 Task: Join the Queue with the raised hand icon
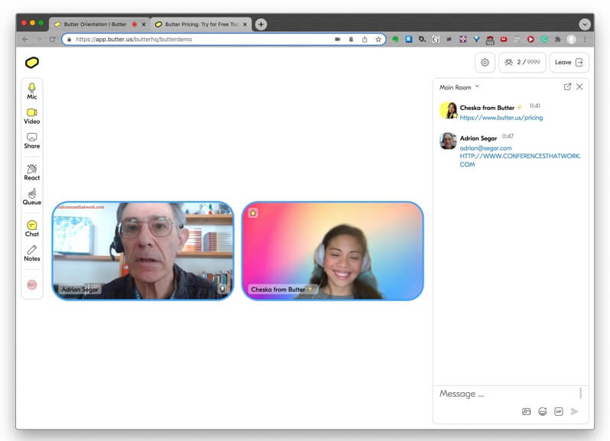click(32, 196)
